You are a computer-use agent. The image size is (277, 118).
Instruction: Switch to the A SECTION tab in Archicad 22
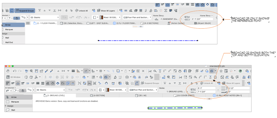point(98,95)
